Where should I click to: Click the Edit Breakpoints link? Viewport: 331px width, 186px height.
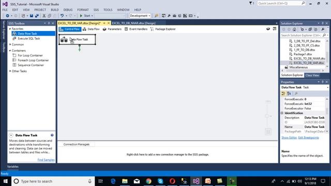(x=308, y=137)
